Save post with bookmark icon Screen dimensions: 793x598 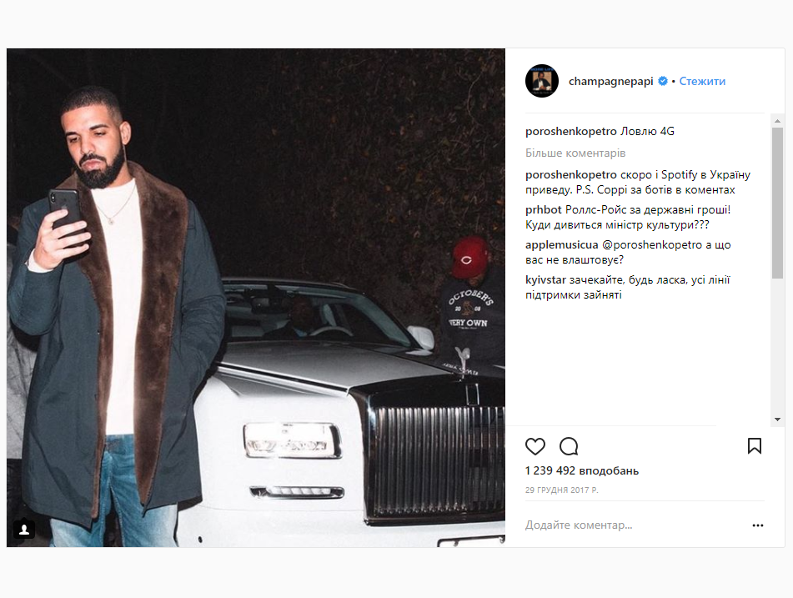coord(754,445)
